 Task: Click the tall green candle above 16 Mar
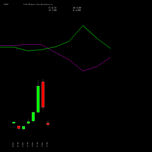point(38,99)
